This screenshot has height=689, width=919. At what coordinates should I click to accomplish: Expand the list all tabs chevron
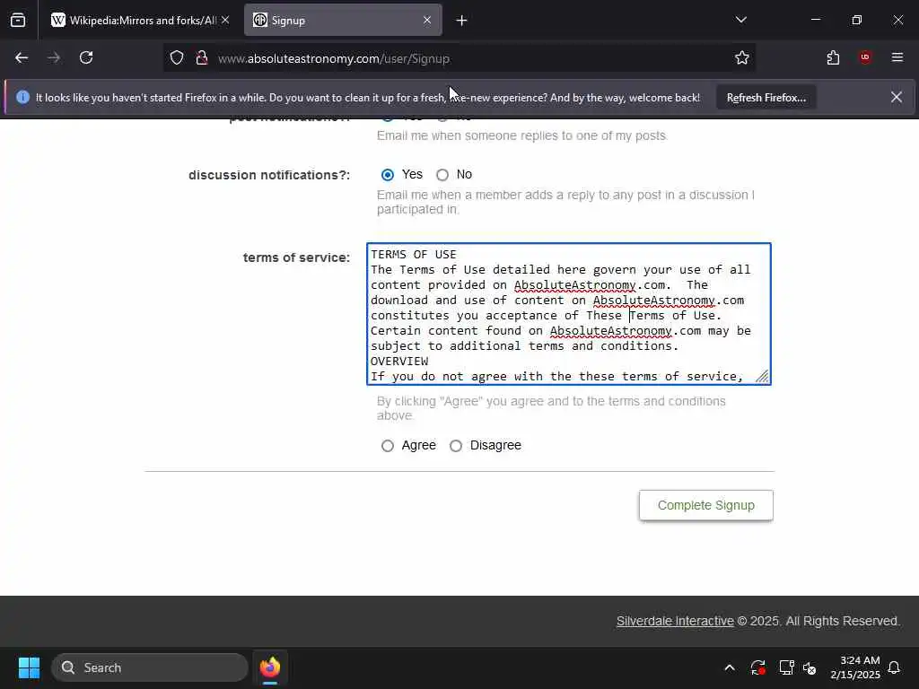click(740, 20)
